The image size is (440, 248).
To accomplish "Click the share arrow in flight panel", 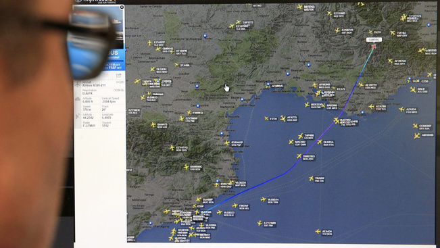I will point(119,75).
